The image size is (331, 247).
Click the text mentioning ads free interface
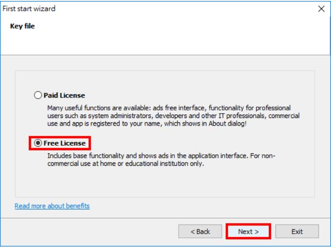(x=179, y=108)
